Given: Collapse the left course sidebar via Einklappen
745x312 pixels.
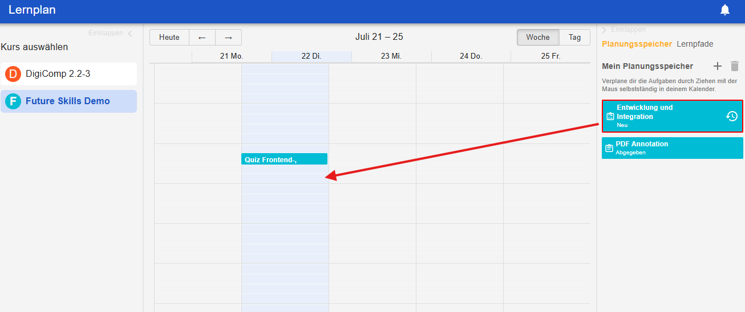Looking at the screenshot, I should (111, 33).
